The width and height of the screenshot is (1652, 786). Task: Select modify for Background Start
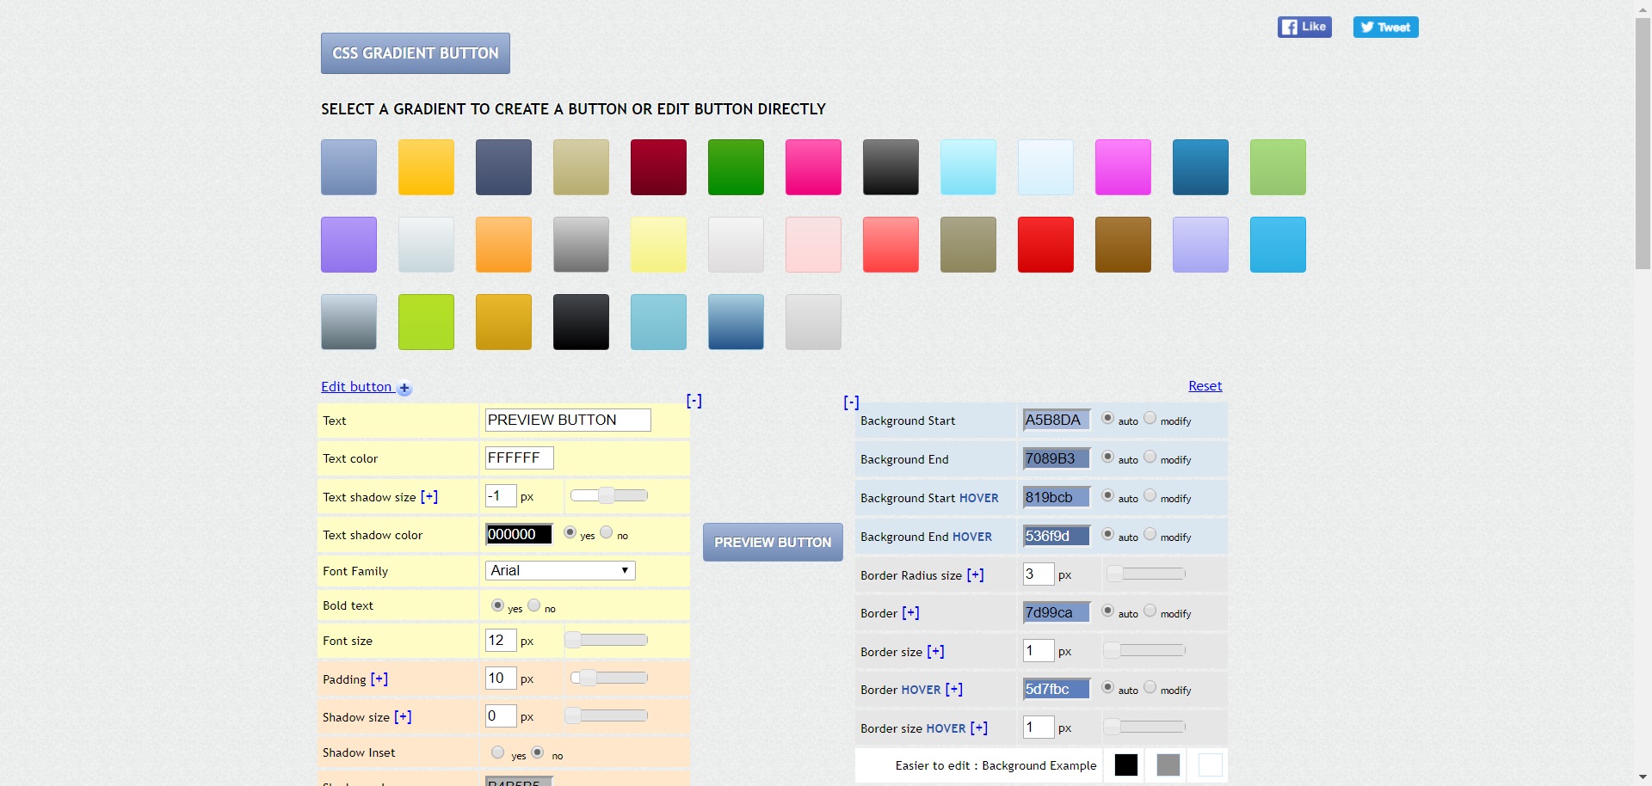[1150, 418]
